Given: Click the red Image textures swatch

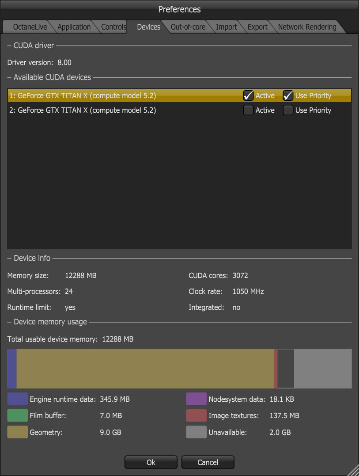Looking at the screenshot, I should (196, 415).
